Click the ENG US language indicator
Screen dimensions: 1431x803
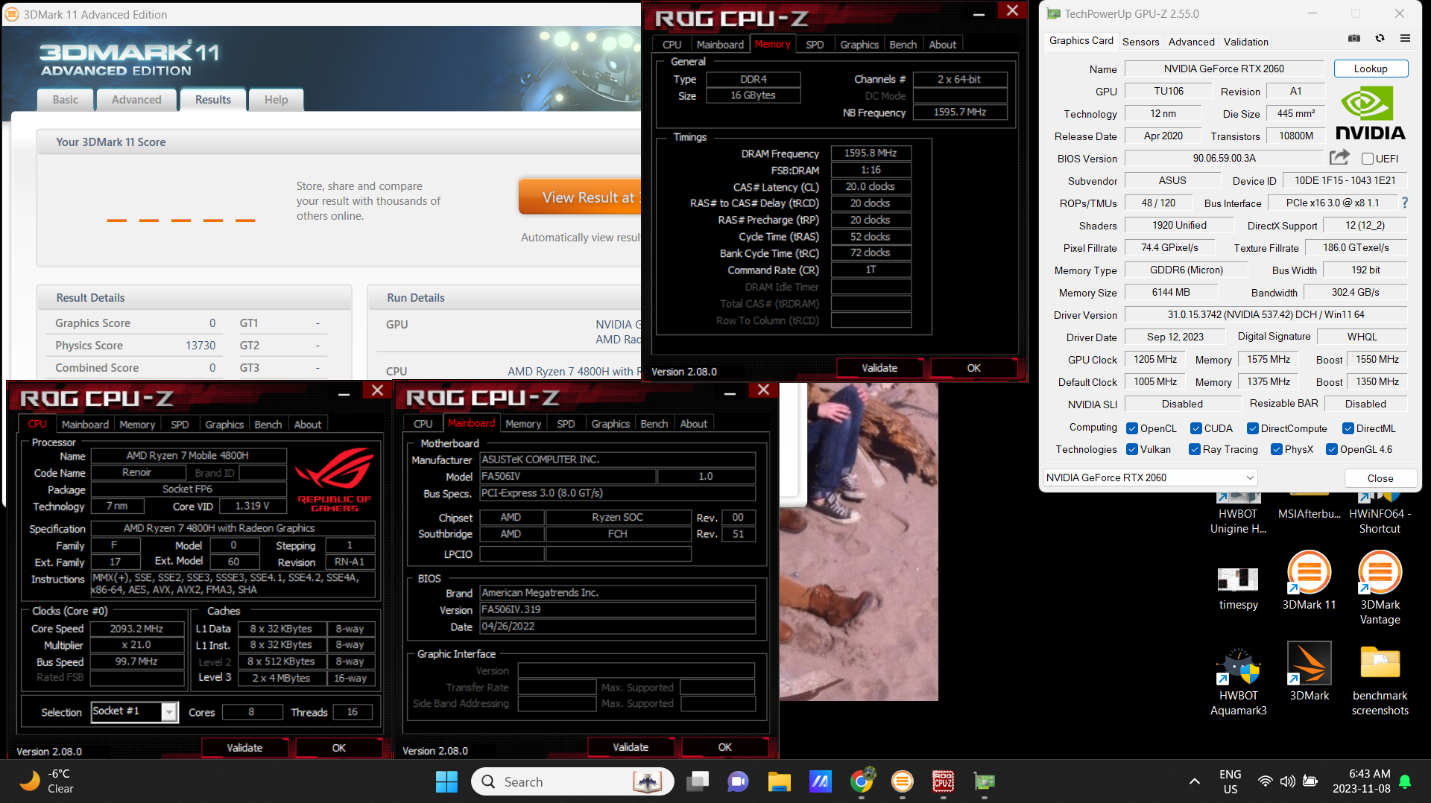(x=1230, y=781)
